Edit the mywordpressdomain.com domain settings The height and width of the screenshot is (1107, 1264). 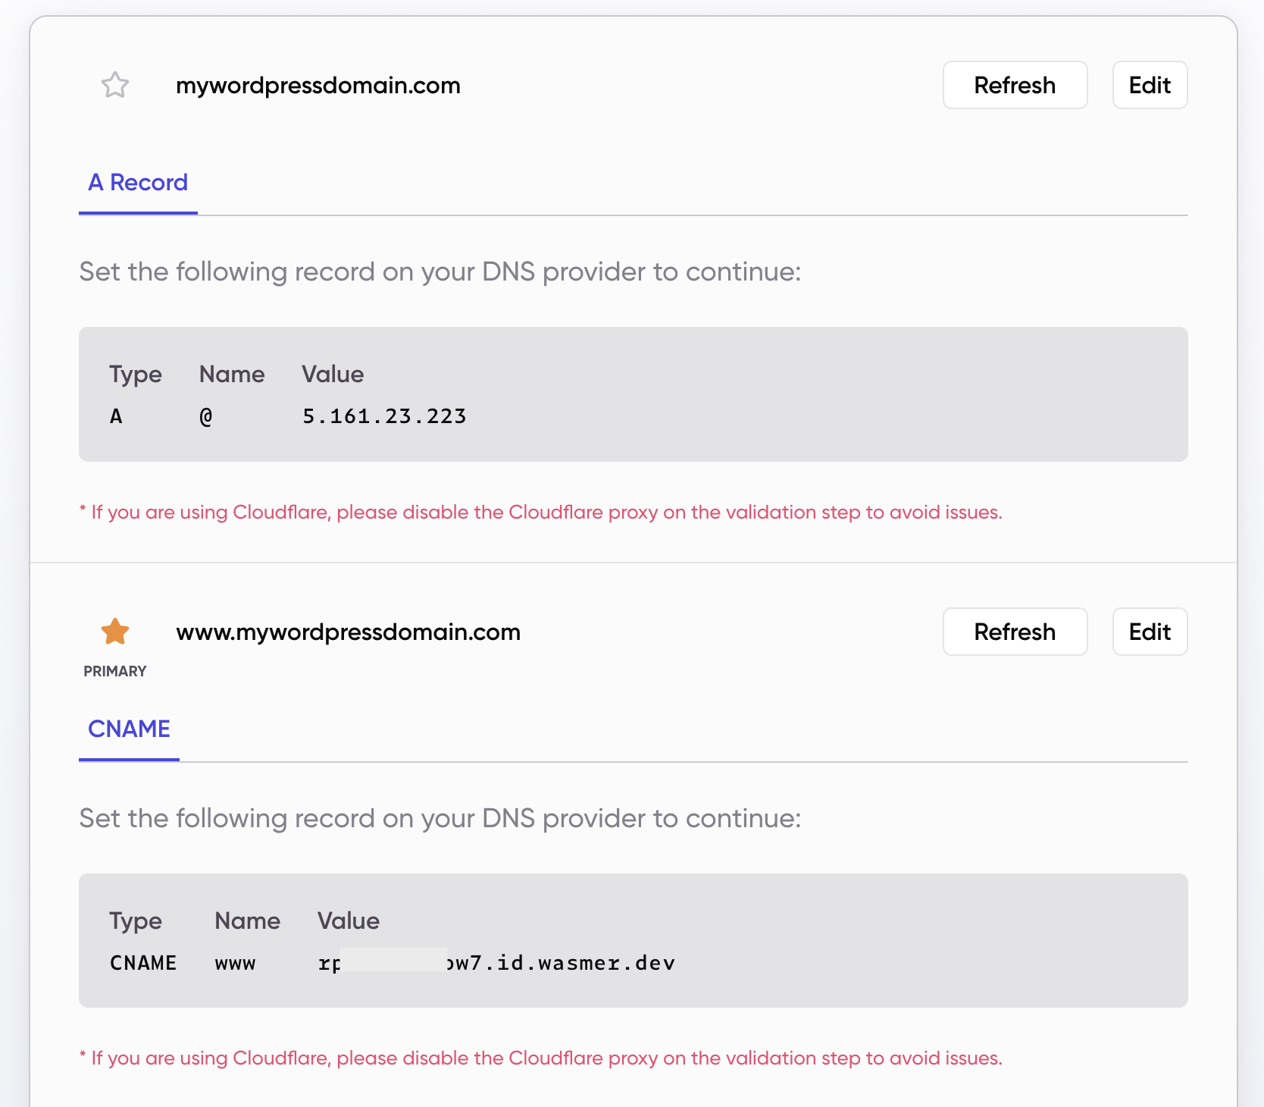(1150, 85)
